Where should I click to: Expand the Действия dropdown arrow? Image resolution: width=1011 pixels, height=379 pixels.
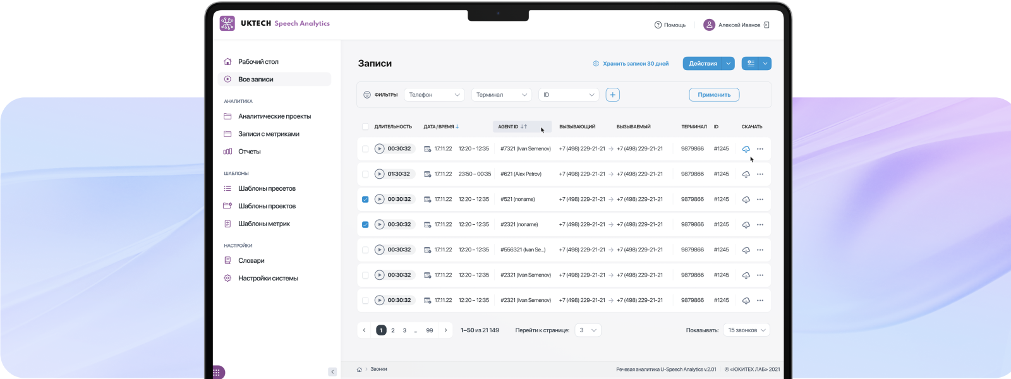[x=729, y=64]
